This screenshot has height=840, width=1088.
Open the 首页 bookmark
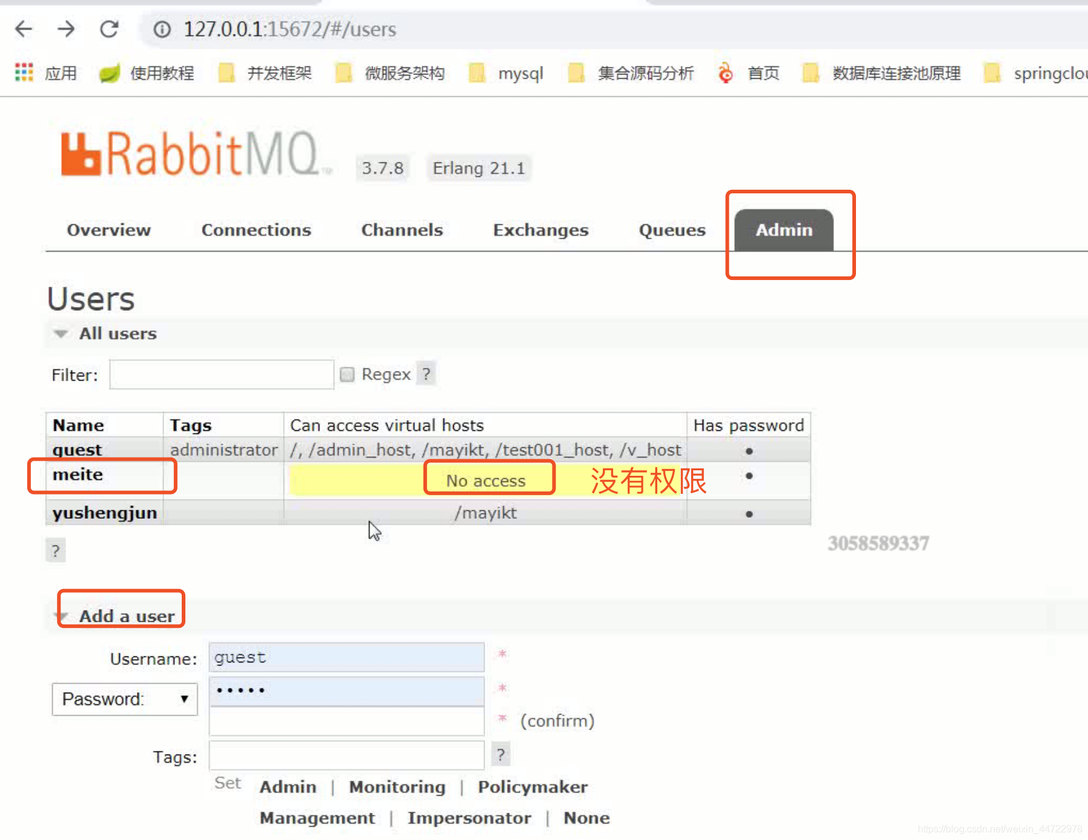748,73
